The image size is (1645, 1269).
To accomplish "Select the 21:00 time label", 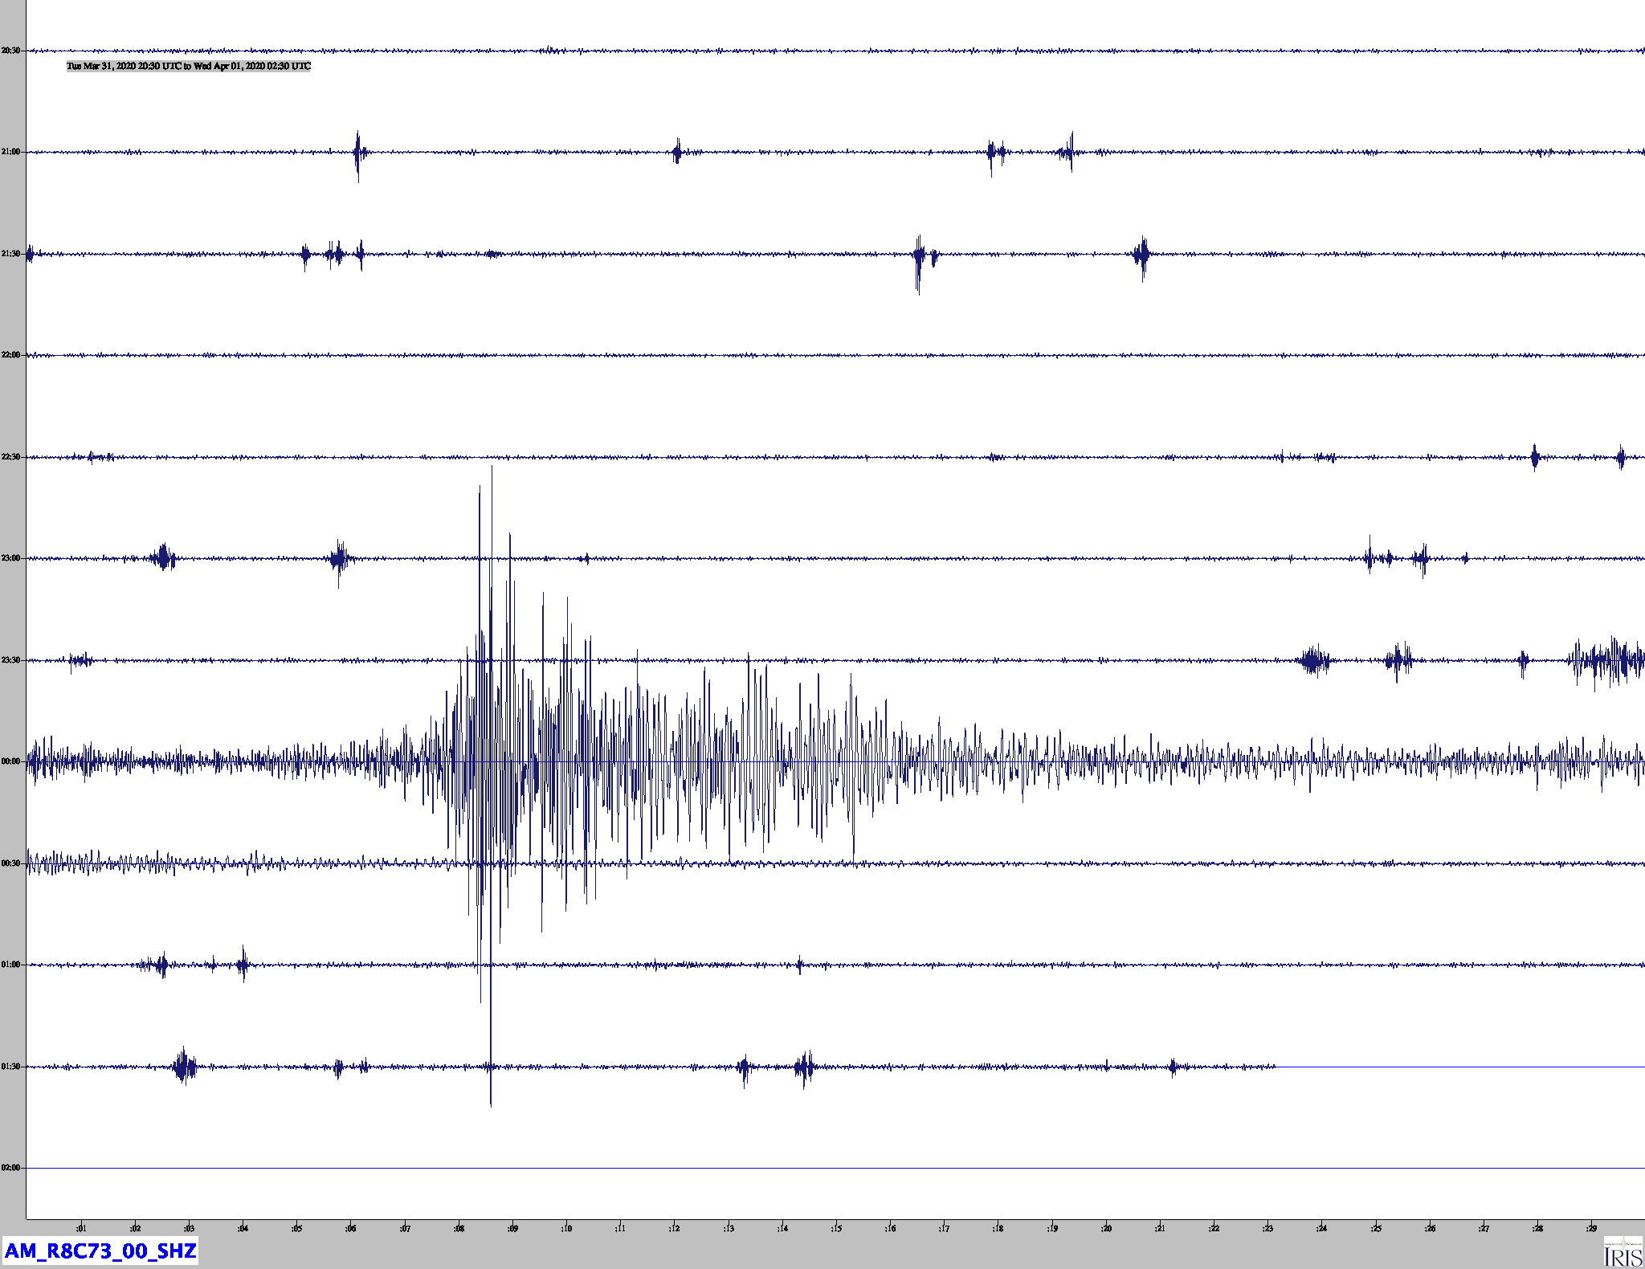I will 10,152.
